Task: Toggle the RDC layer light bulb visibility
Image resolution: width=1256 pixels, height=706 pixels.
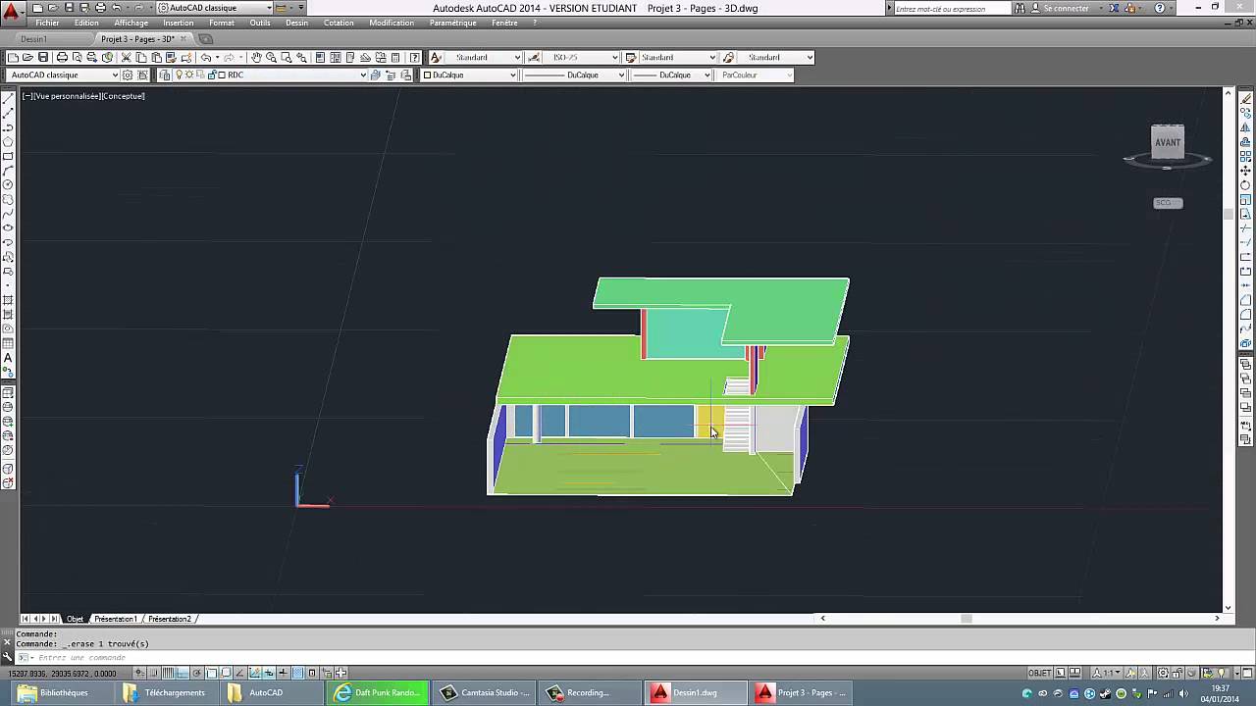Action: [179, 75]
